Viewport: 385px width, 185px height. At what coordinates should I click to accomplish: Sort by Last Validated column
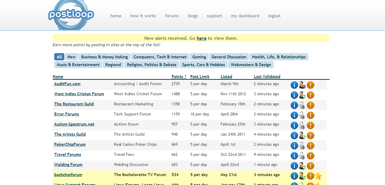(x=267, y=76)
